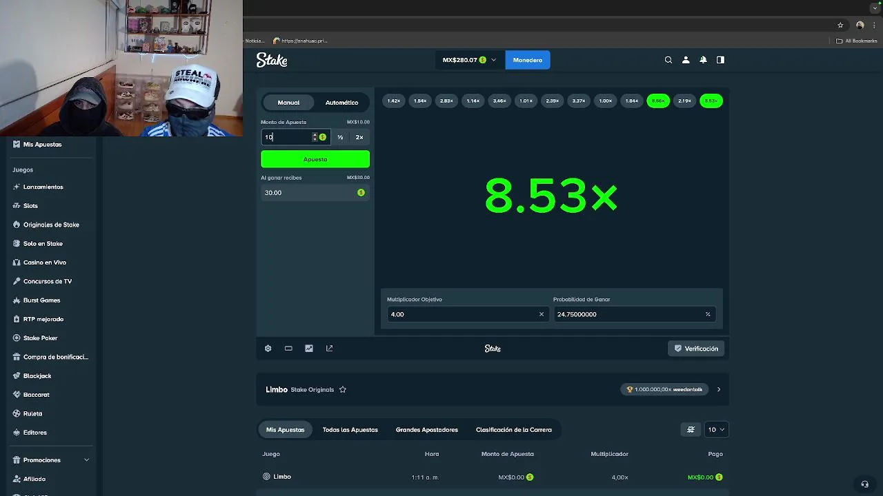
Task: Click the Verificación button
Action: point(696,349)
